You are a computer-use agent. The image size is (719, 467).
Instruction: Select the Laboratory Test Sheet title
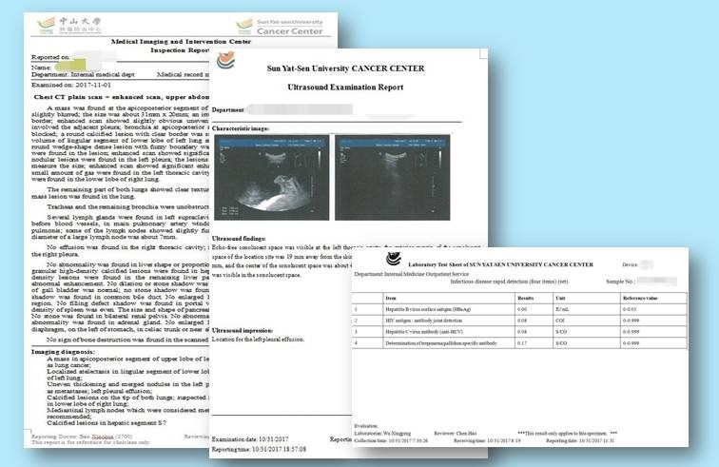coord(500,264)
